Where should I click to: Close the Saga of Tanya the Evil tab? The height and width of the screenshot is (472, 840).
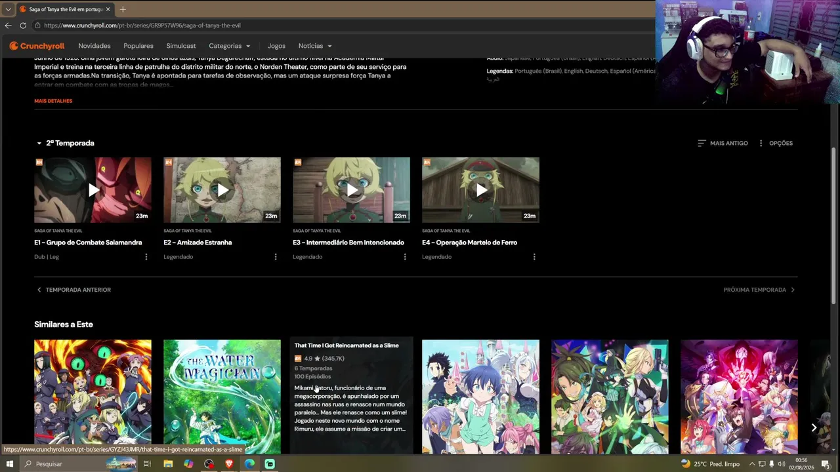pos(108,9)
